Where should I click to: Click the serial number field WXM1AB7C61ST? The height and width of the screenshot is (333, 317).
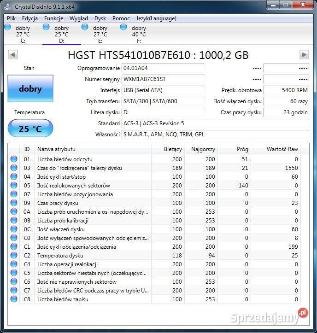pos(163,79)
